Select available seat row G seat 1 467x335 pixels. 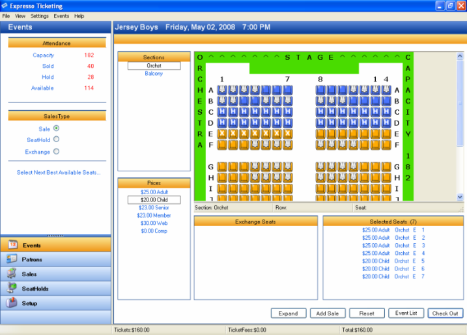(222, 167)
